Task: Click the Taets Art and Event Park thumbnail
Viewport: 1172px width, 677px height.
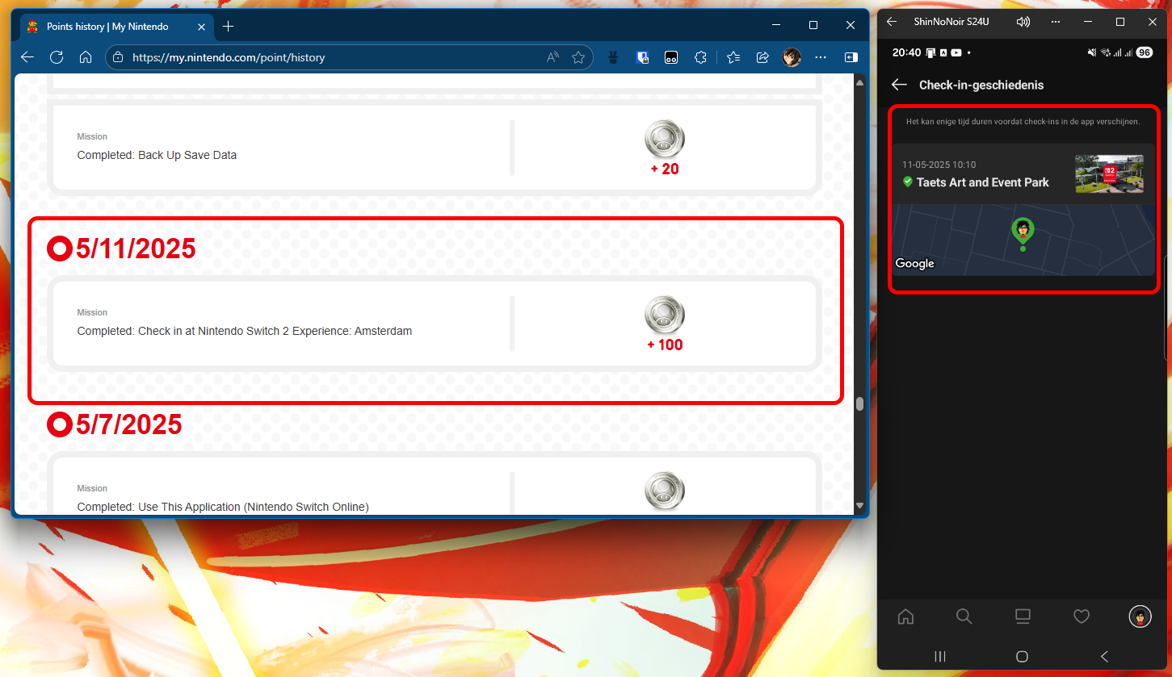Action: coord(1109,174)
